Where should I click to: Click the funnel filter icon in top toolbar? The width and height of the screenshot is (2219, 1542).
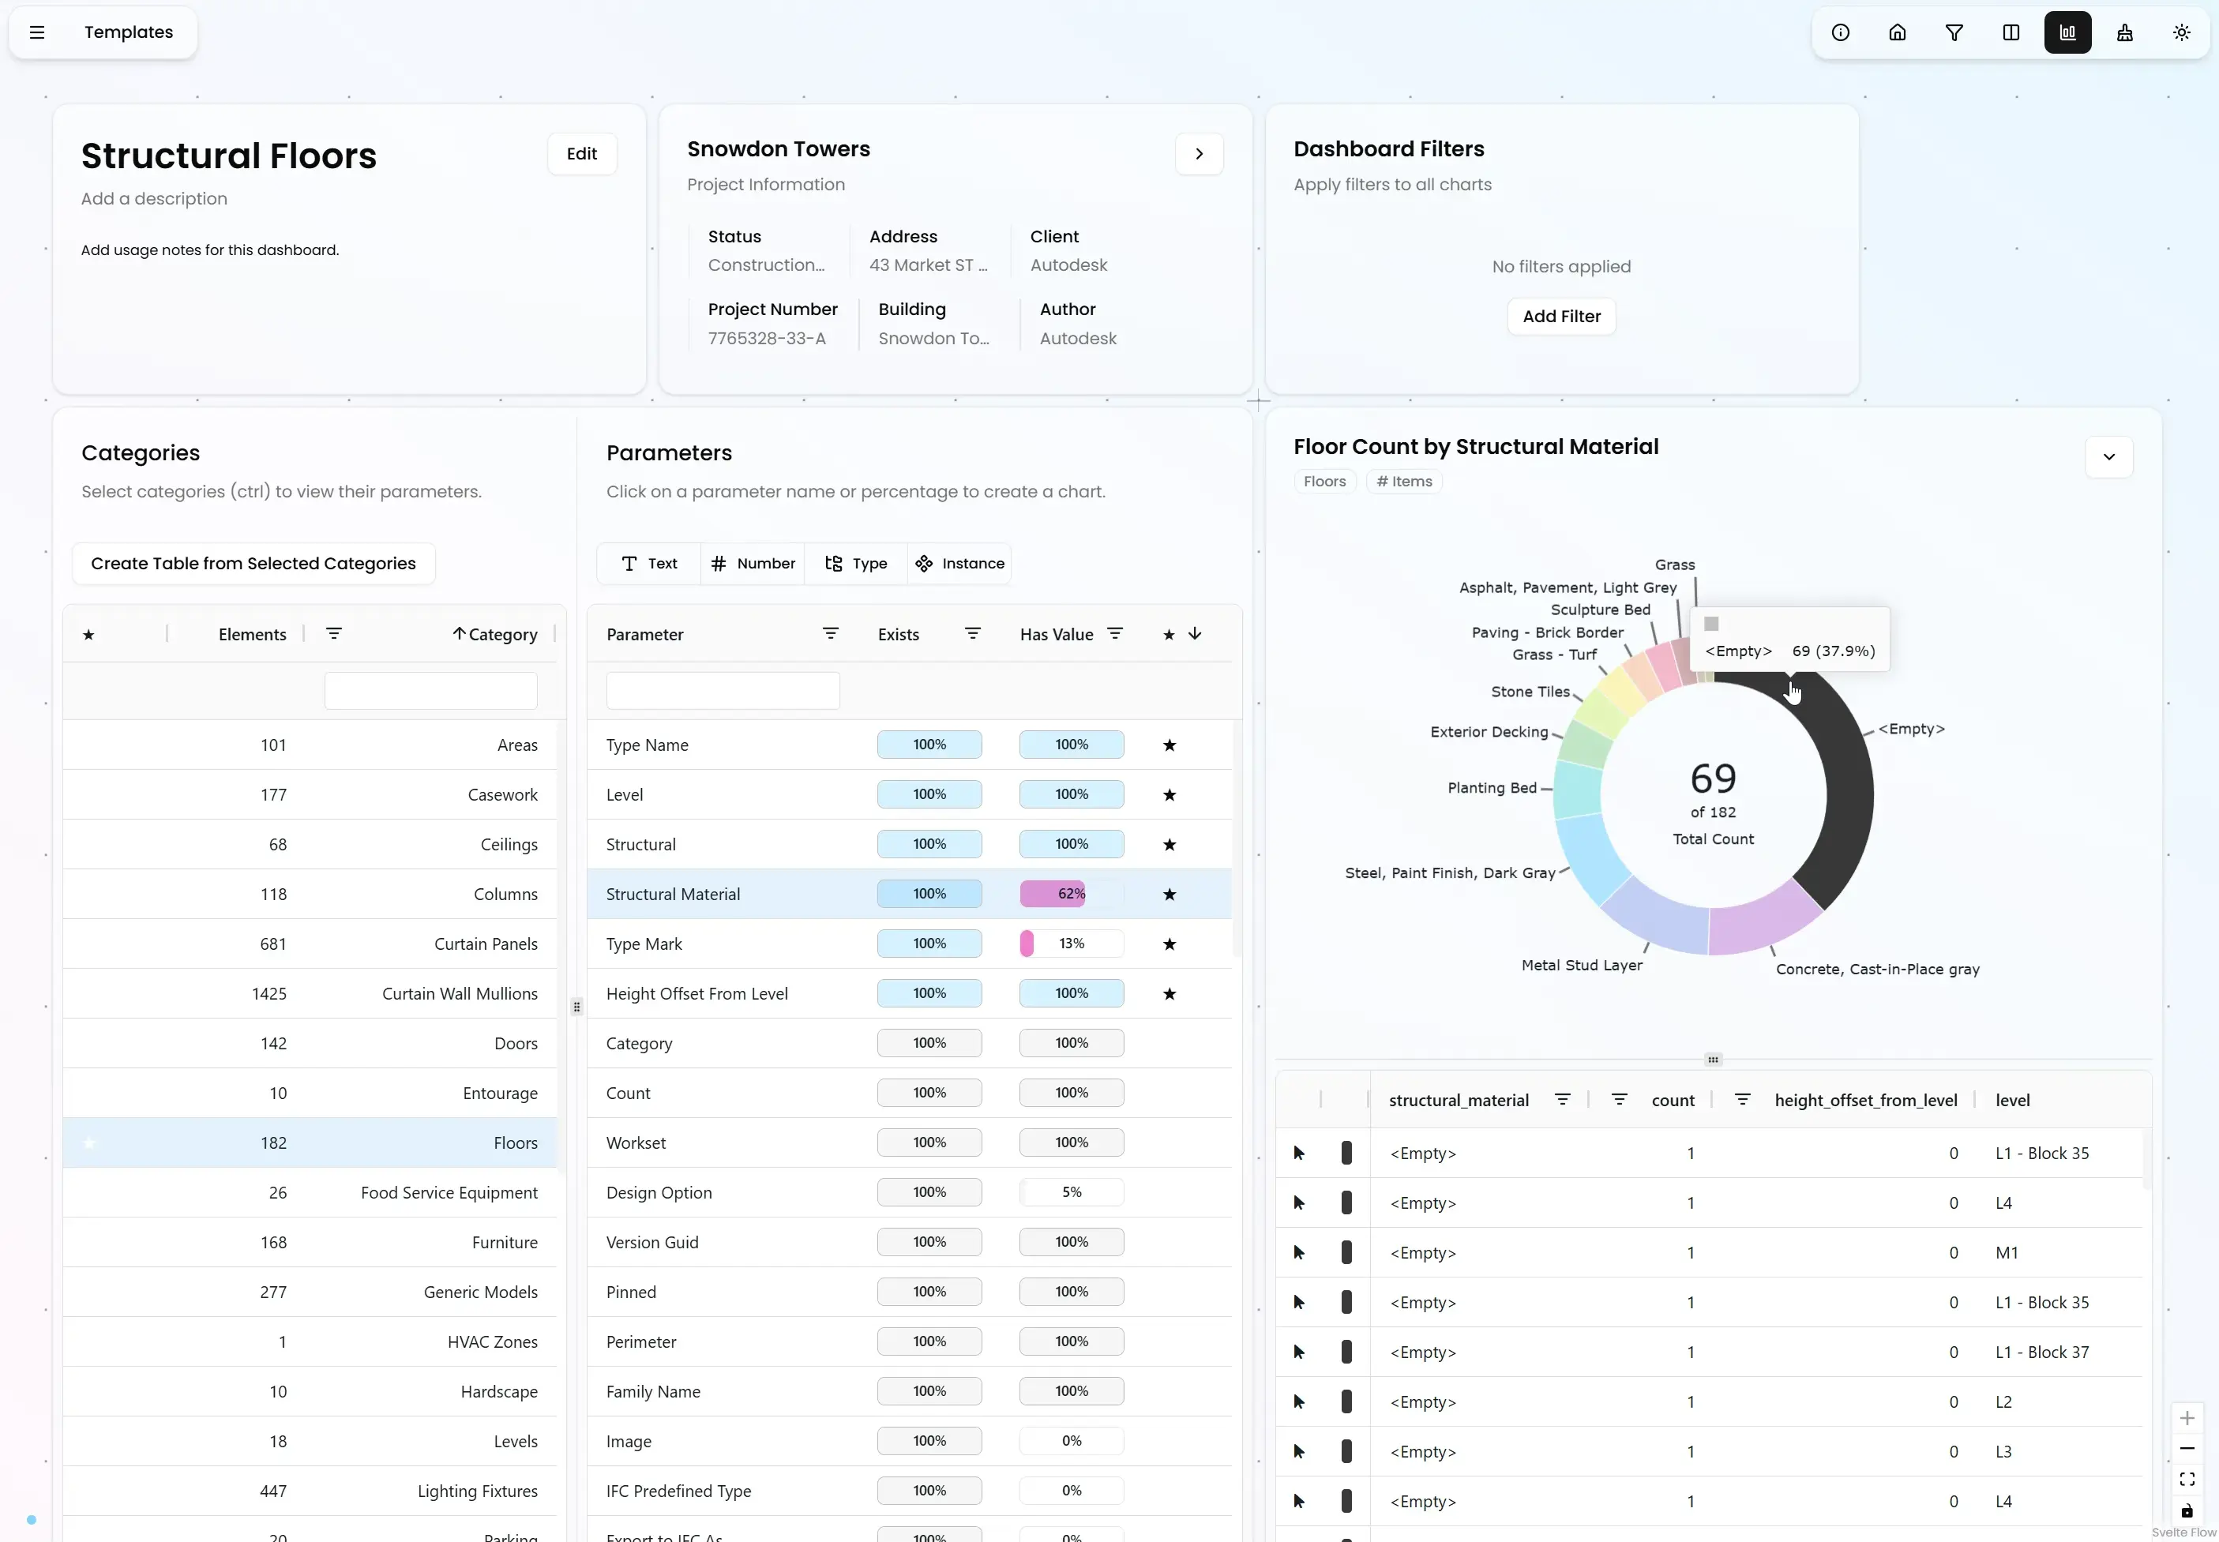(1954, 33)
